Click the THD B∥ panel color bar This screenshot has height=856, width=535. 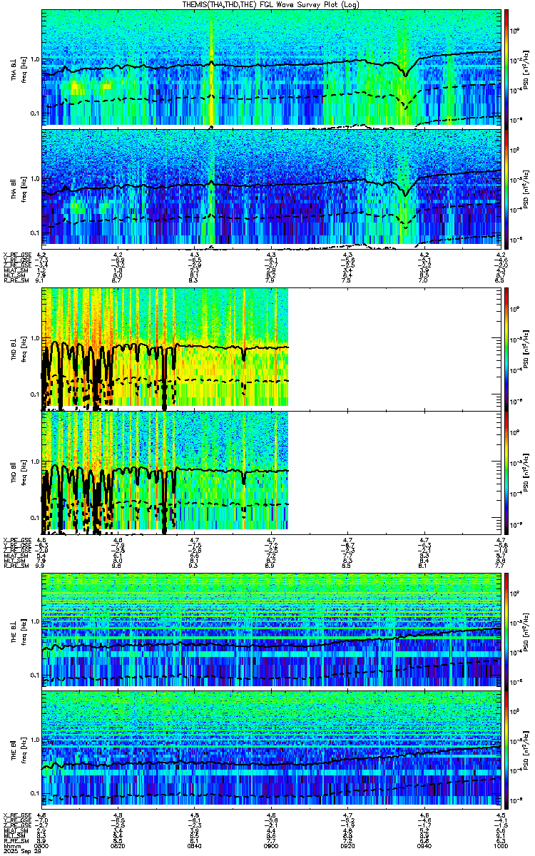tap(506, 472)
